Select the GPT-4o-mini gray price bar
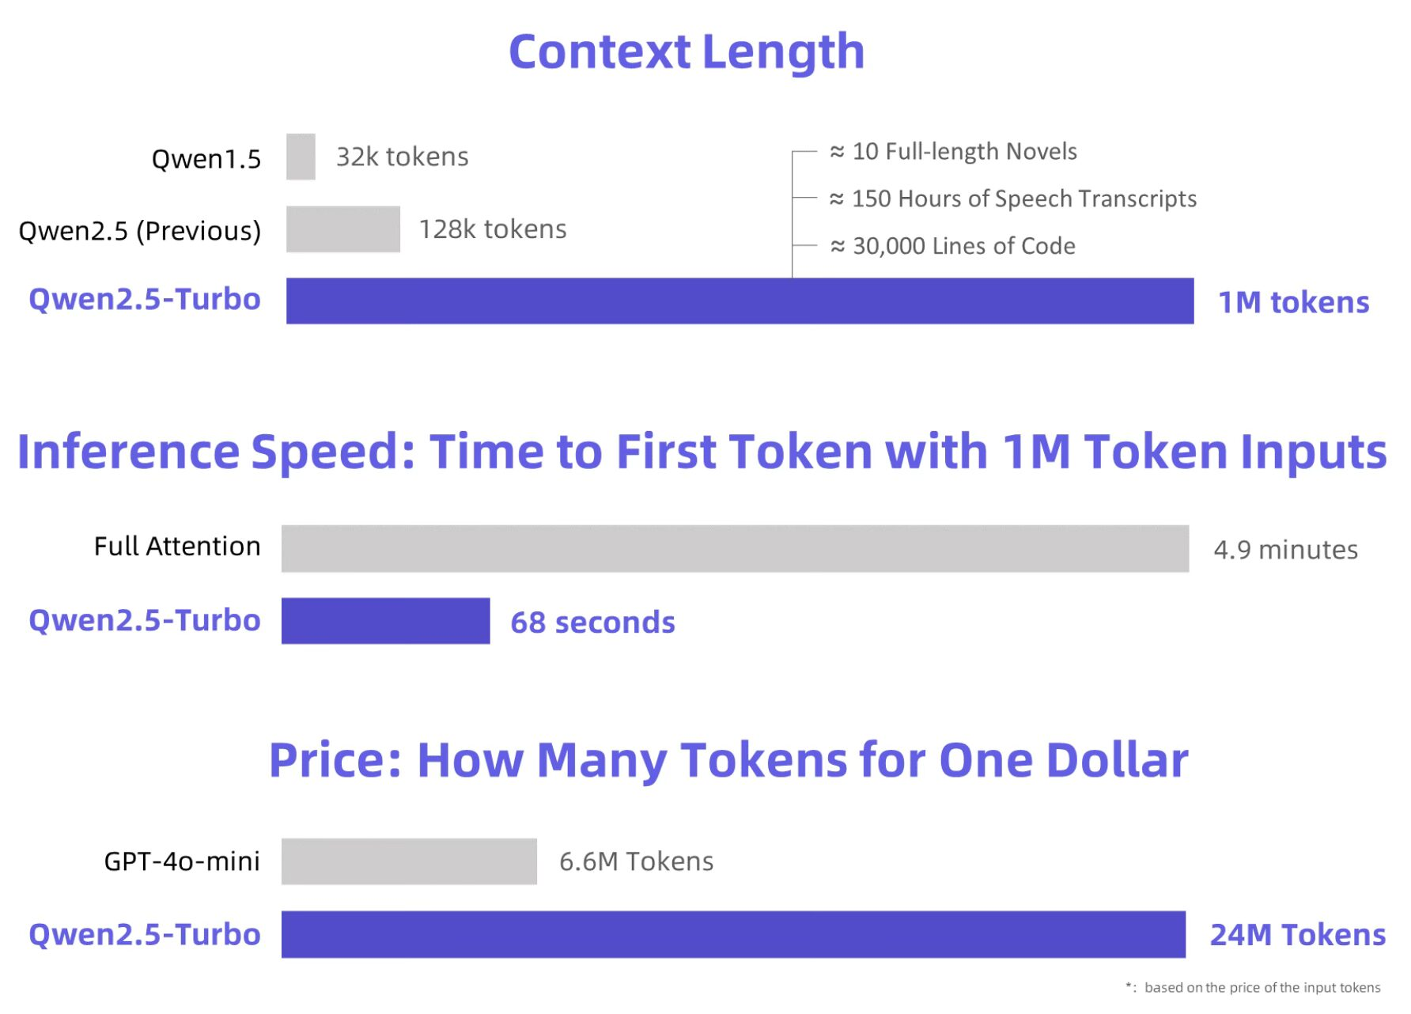 click(x=409, y=861)
